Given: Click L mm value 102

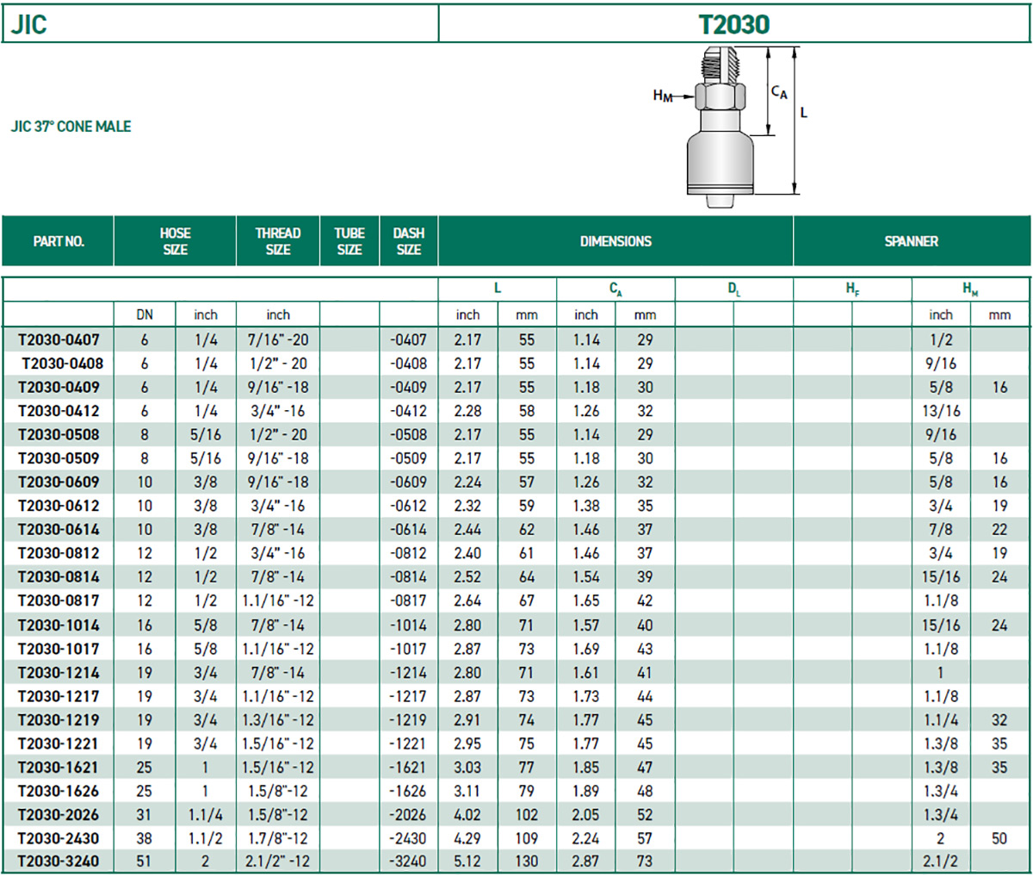Looking at the screenshot, I should (527, 815).
